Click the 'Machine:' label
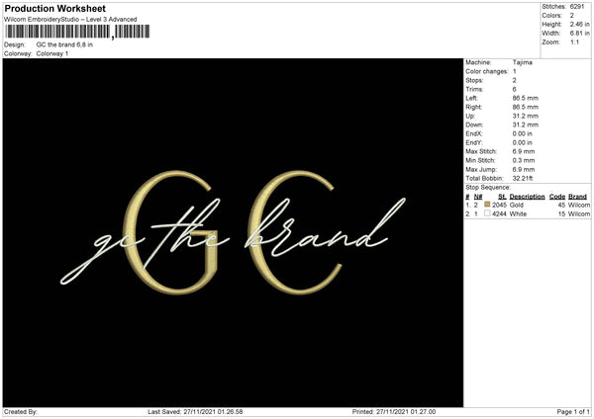The width and height of the screenshot is (594, 419). [x=478, y=62]
